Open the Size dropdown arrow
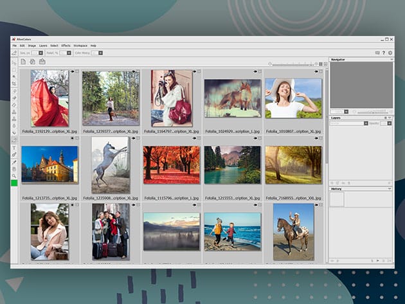This screenshot has height=304, width=405. click(x=40, y=53)
